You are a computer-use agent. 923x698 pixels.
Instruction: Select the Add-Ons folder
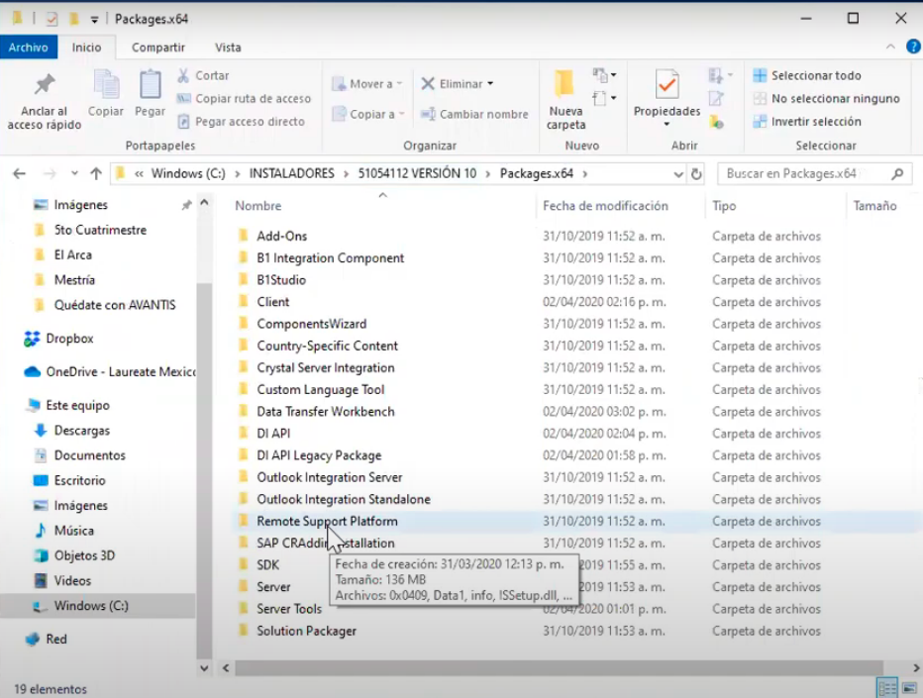pos(282,236)
